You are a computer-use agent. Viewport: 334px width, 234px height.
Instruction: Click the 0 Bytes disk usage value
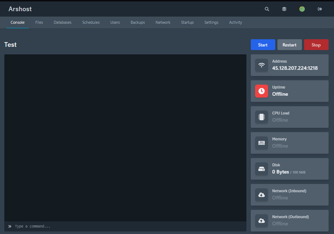coord(280,172)
